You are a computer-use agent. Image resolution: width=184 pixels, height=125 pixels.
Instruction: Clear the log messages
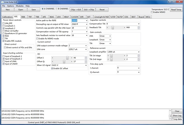click(x=177, y=111)
